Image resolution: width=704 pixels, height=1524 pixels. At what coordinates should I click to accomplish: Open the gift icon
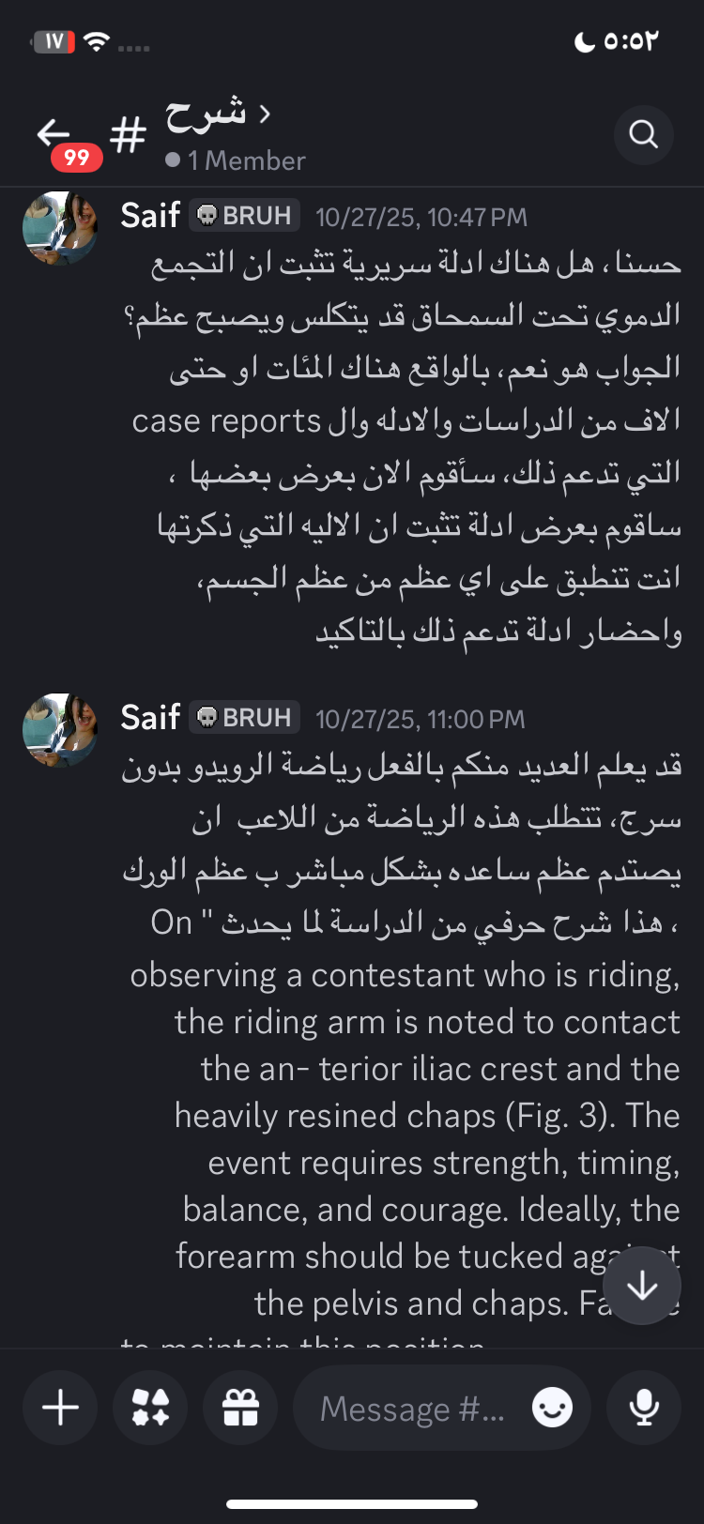240,1408
